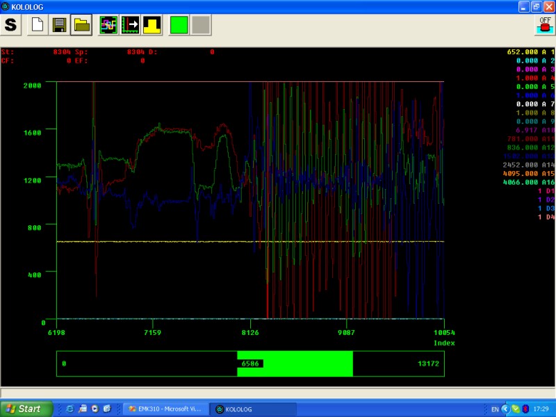
Task: Click the EN language indicator in tray
Action: 495,409
